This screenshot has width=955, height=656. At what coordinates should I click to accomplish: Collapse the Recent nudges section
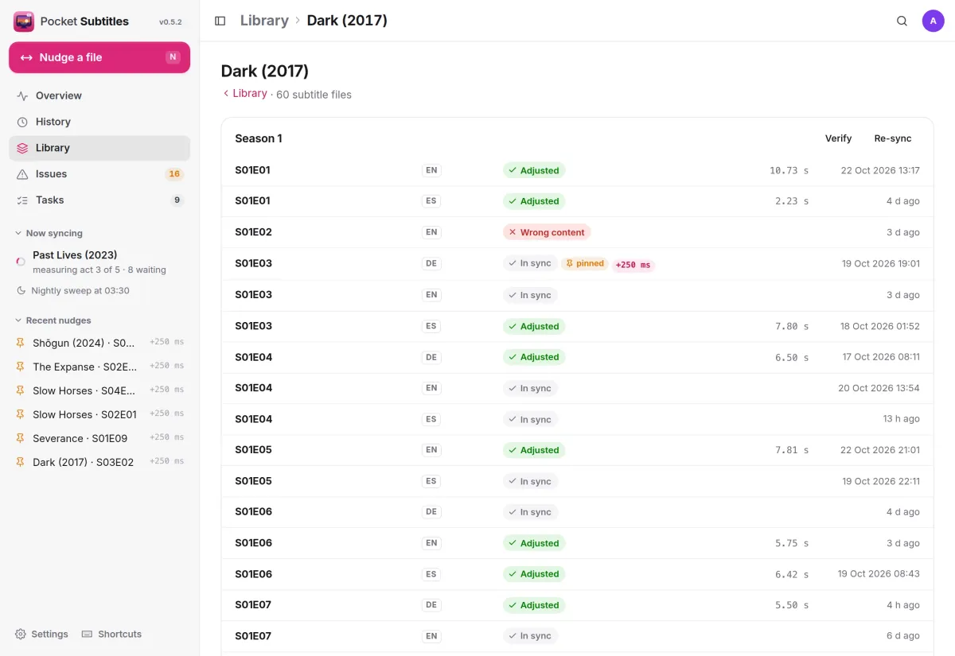53,320
